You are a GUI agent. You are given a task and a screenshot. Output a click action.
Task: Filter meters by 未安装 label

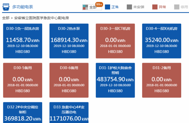pos(139,7)
